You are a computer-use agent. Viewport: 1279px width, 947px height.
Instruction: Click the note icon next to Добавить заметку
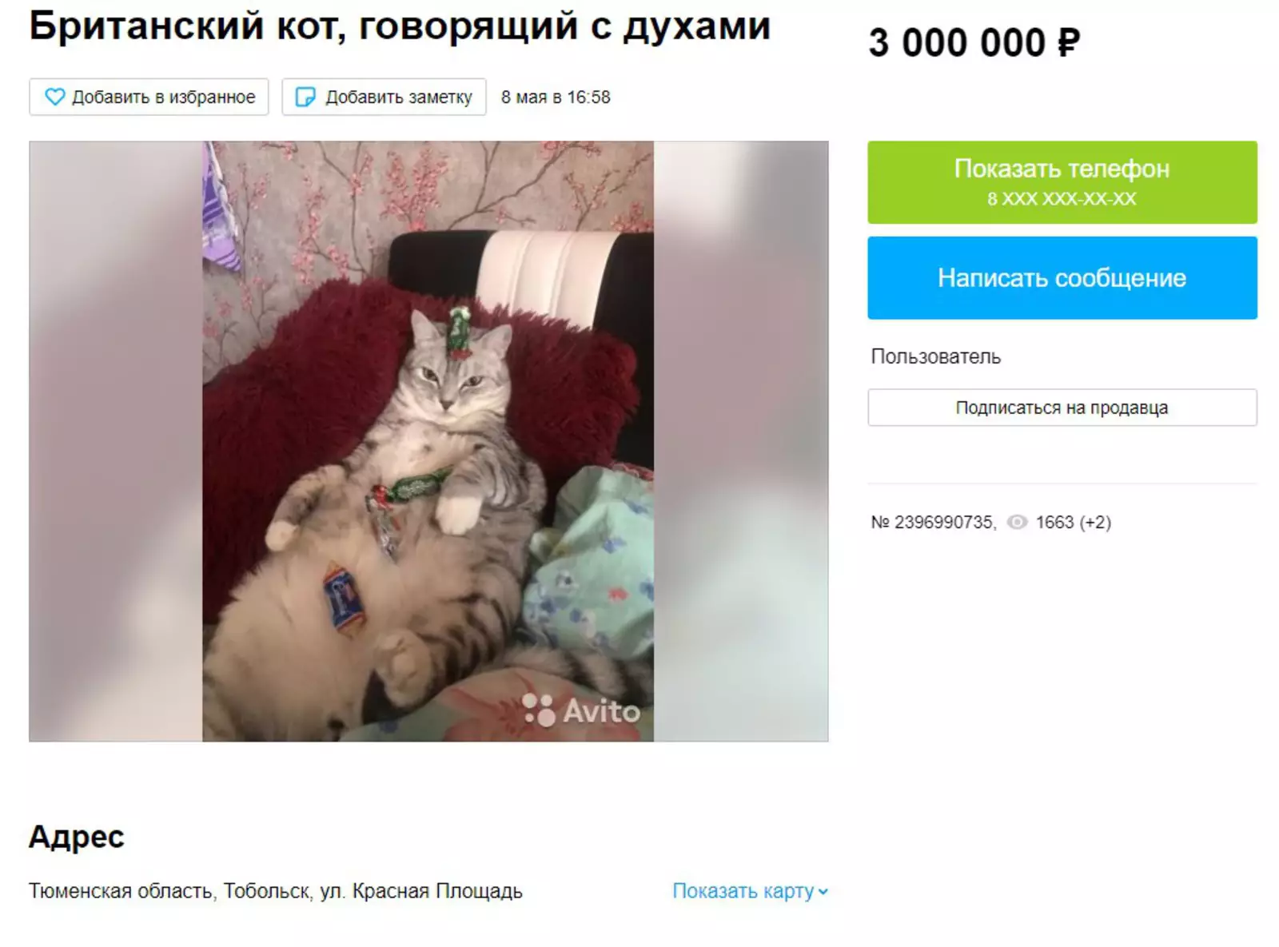pos(305,97)
